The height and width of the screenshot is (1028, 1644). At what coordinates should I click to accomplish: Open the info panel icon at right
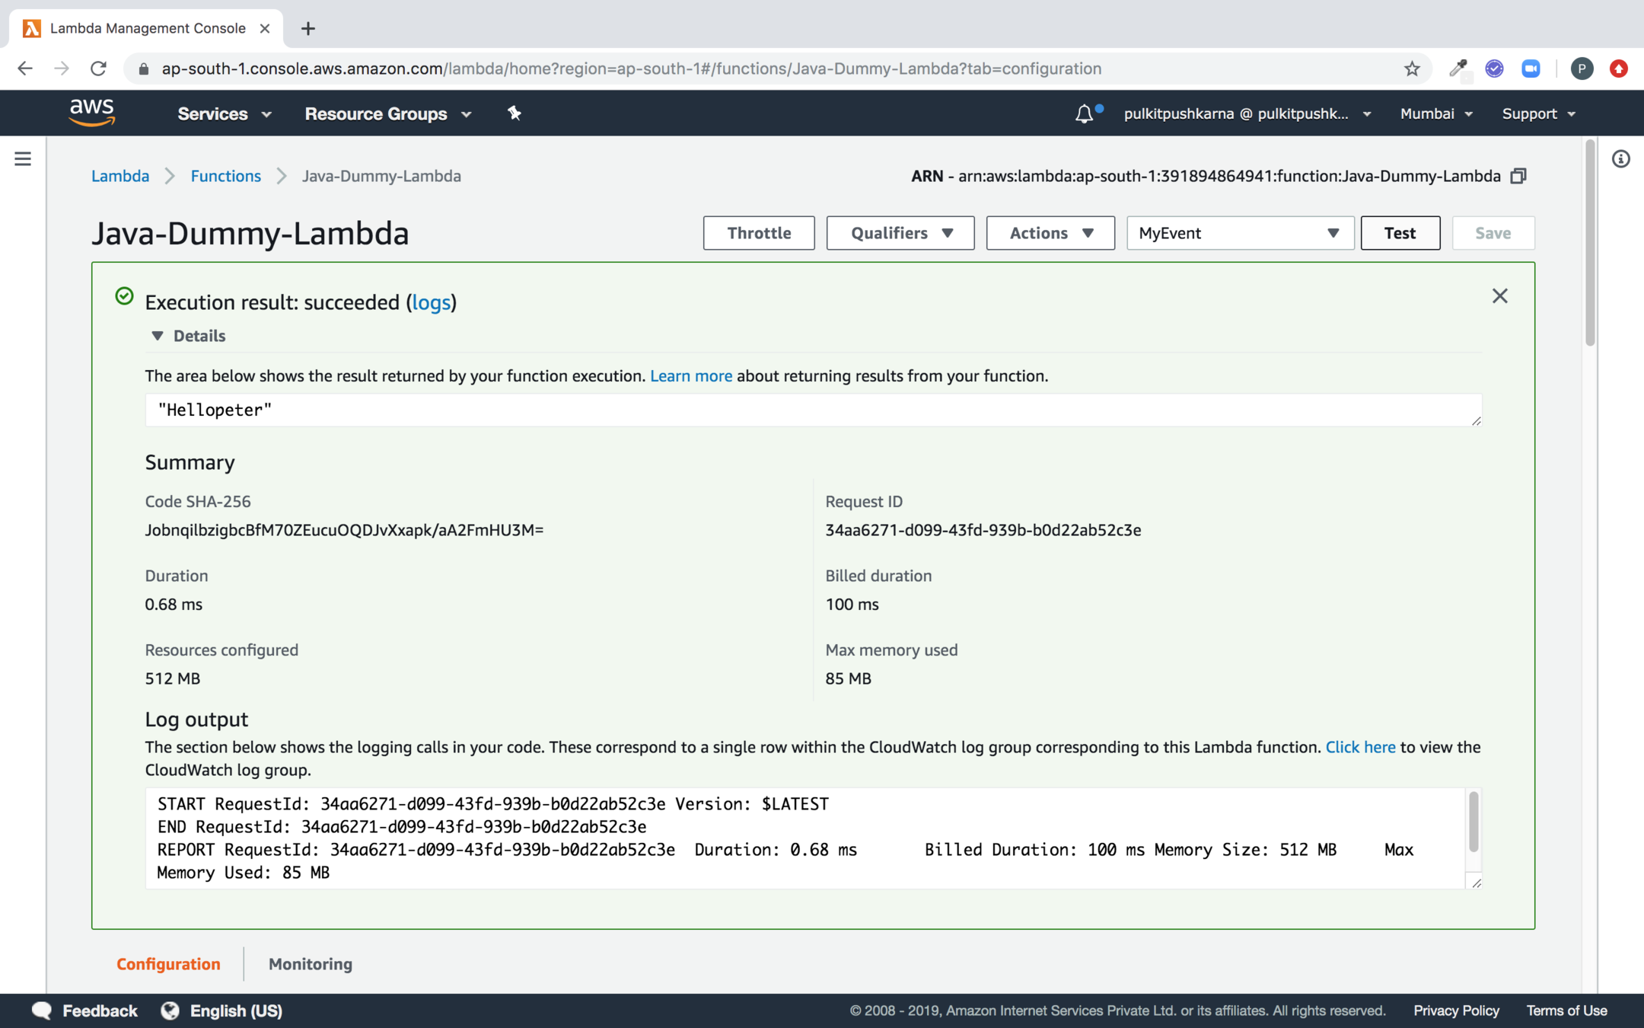1620,158
